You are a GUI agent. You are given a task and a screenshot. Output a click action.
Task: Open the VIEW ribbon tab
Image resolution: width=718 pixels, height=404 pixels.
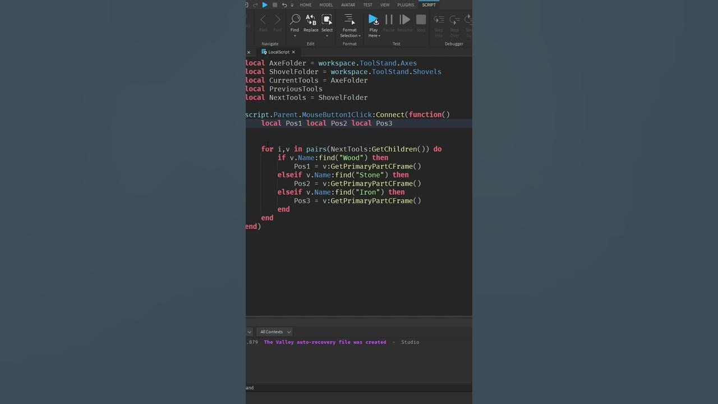click(x=385, y=5)
